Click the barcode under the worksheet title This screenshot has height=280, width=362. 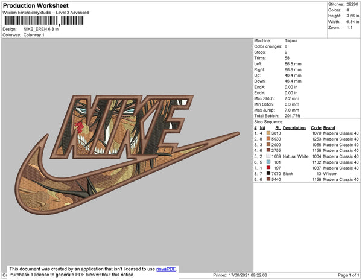pyautogui.click(x=43, y=21)
